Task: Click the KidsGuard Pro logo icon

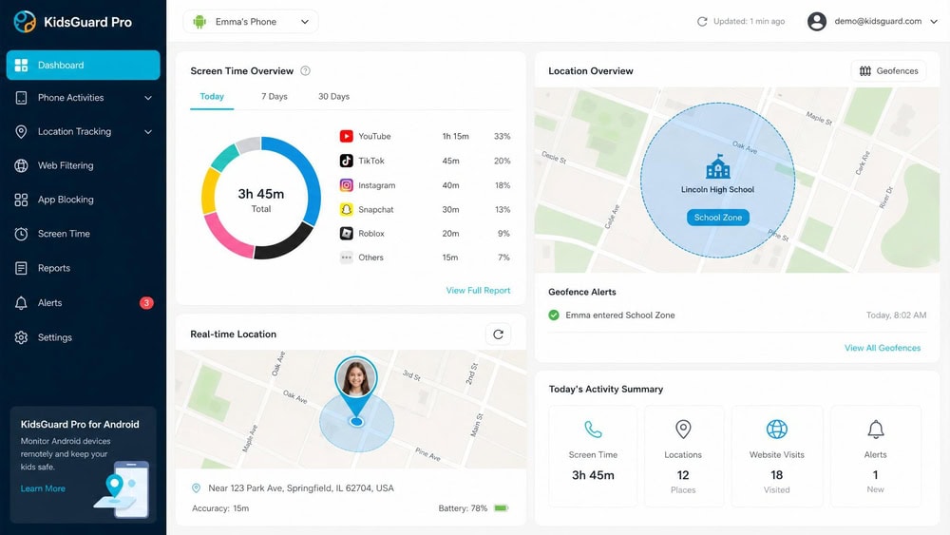Action: (x=25, y=22)
